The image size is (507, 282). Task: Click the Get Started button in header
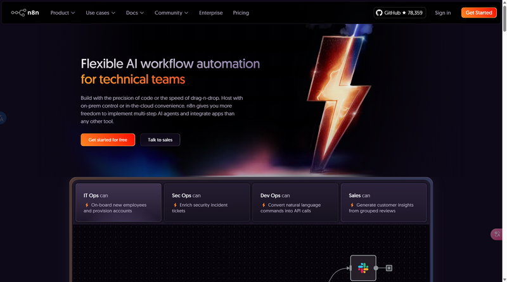pyautogui.click(x=479, y=13)
